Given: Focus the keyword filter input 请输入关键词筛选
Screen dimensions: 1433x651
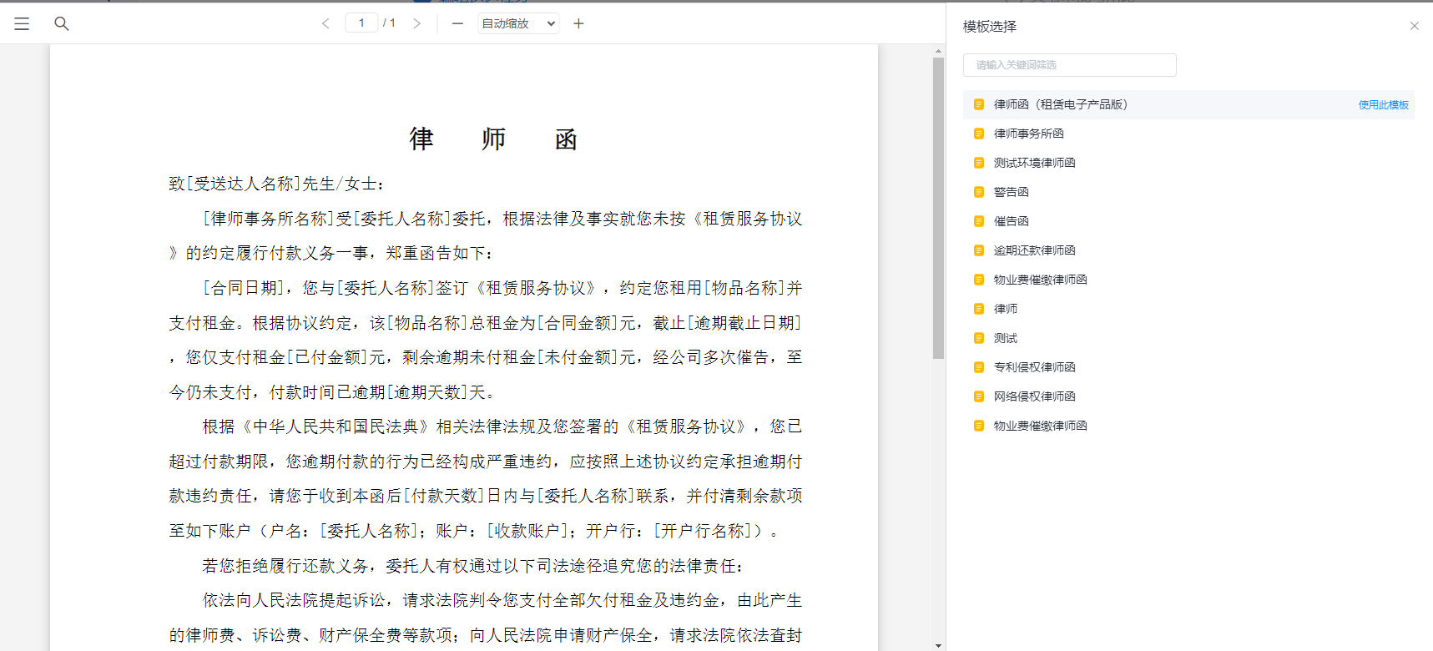Looking at the screenshot, I should [x=1069, y=65].
